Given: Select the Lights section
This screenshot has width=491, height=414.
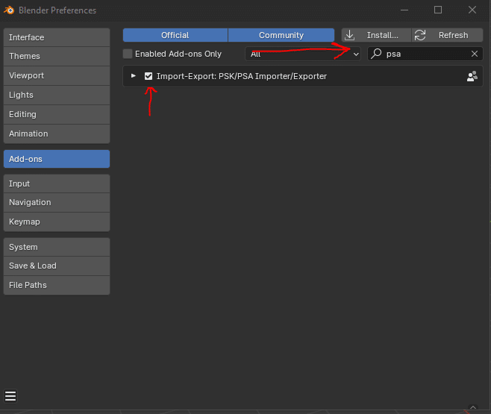Looking at the screenshot, I should coord(57,95).
